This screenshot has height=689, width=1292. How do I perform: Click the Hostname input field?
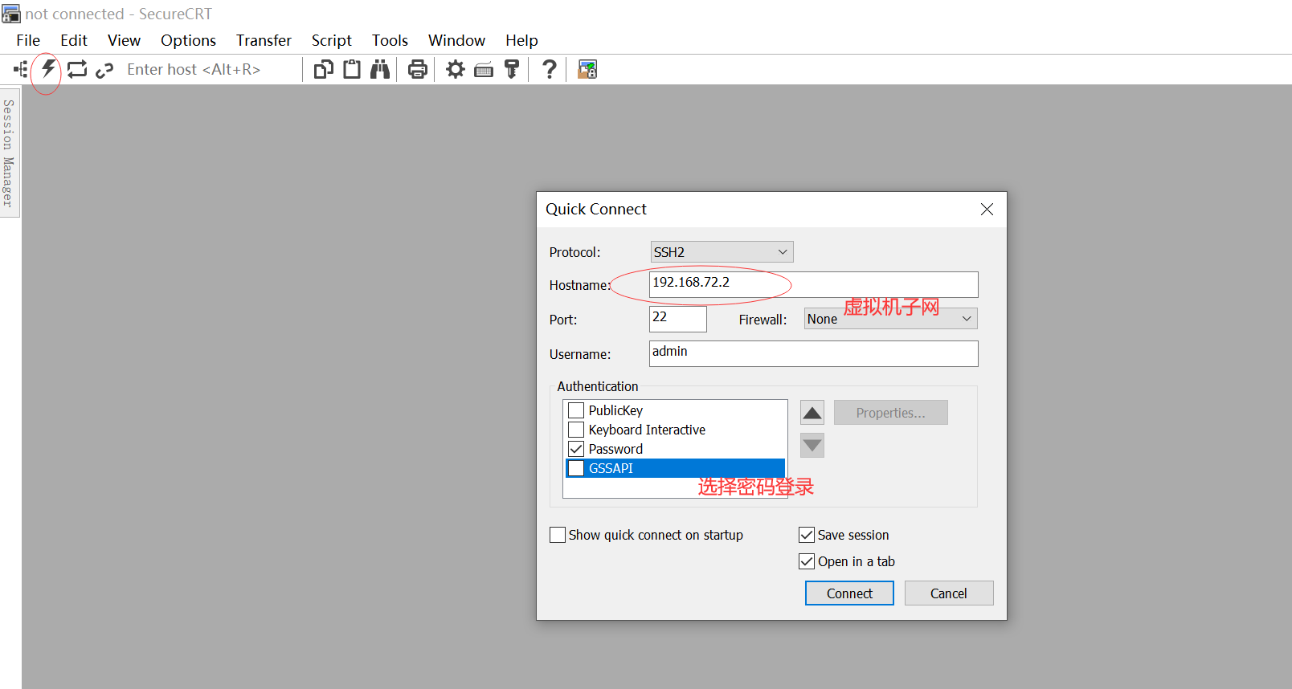[813, 284]
